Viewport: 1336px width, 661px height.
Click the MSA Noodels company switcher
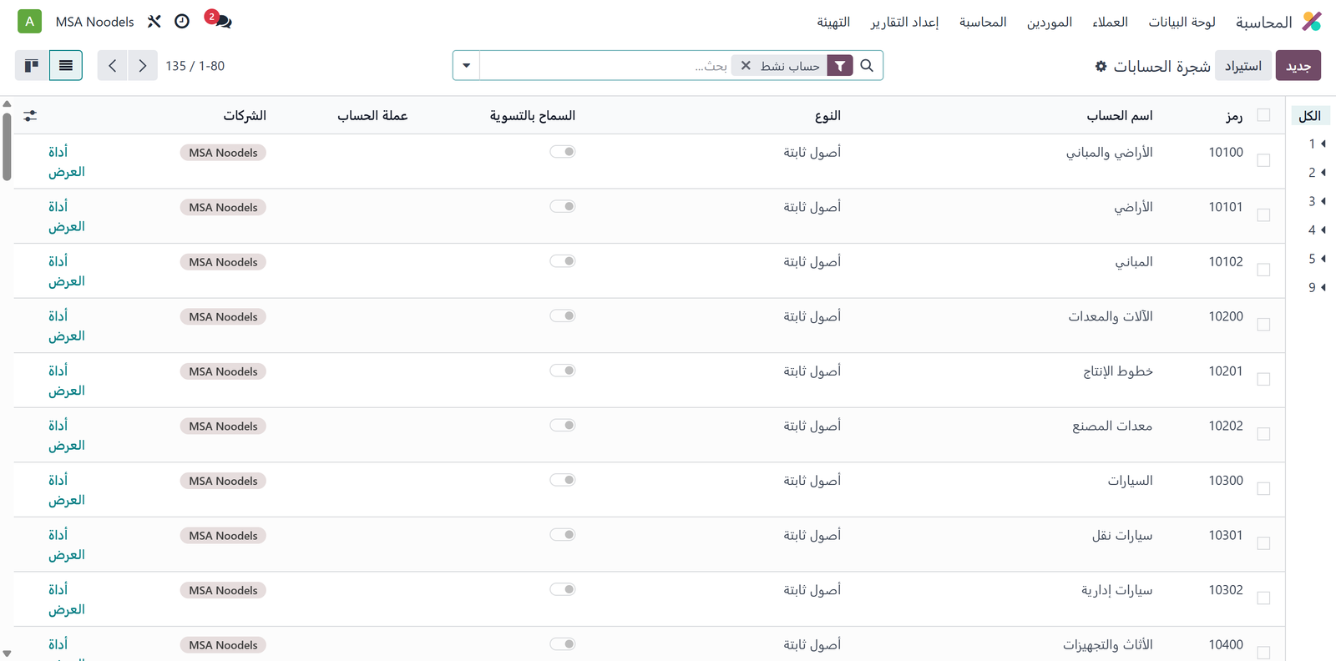pyautogui.click(x=94, y=22)
